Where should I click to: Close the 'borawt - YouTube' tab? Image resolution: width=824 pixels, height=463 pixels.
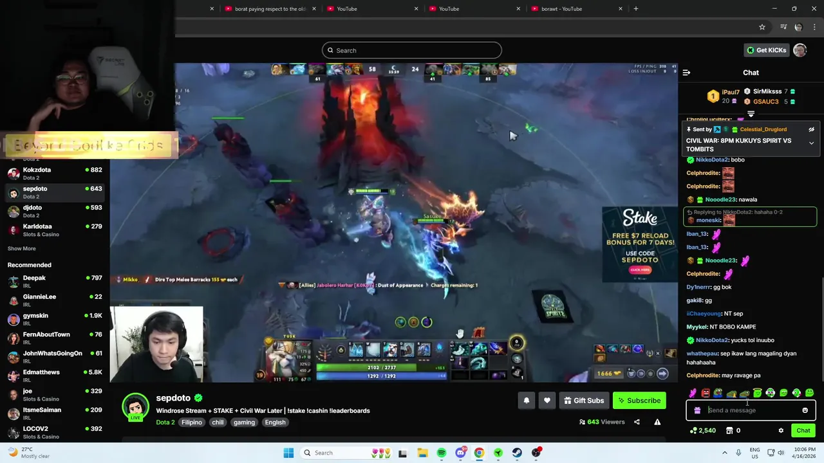point(621,9)
